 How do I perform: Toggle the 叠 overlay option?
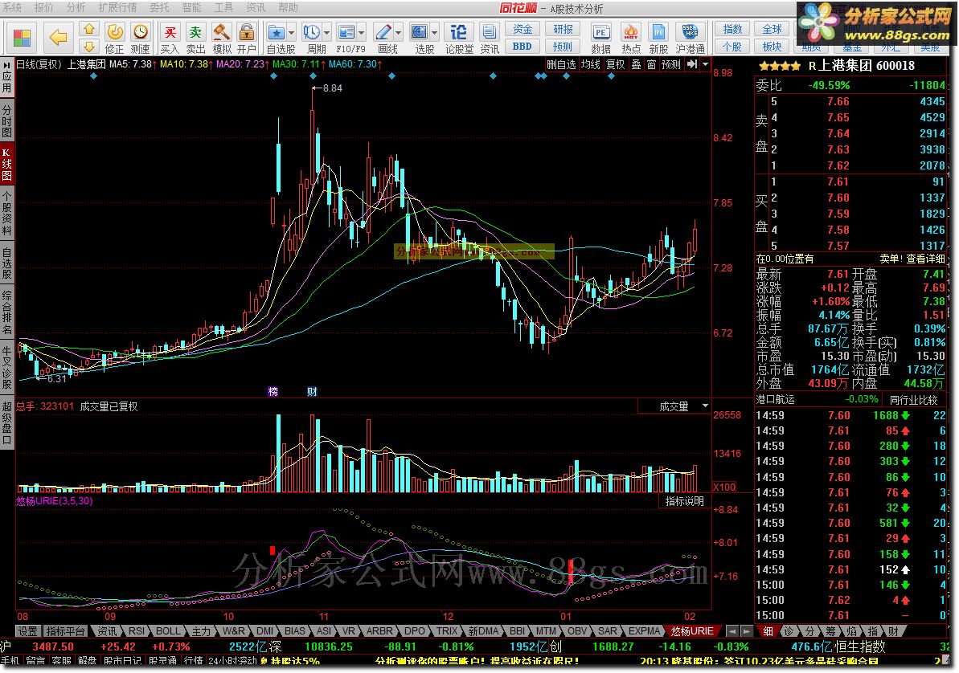pyautogui.click(x=636, y=64)
